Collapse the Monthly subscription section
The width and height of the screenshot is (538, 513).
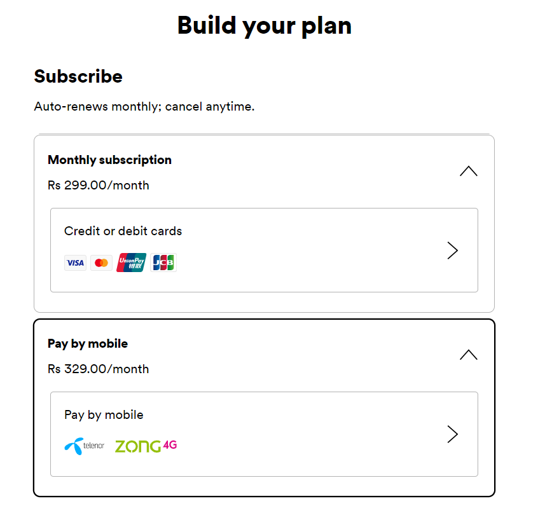pyautogui.click(x=468, y=171)
